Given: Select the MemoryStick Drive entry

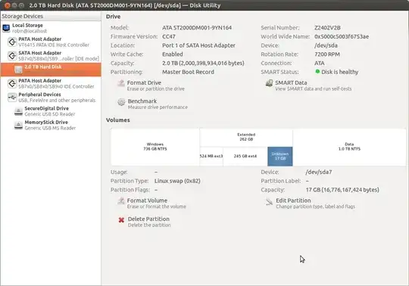Looking at the screenshot, I should 51,125.
